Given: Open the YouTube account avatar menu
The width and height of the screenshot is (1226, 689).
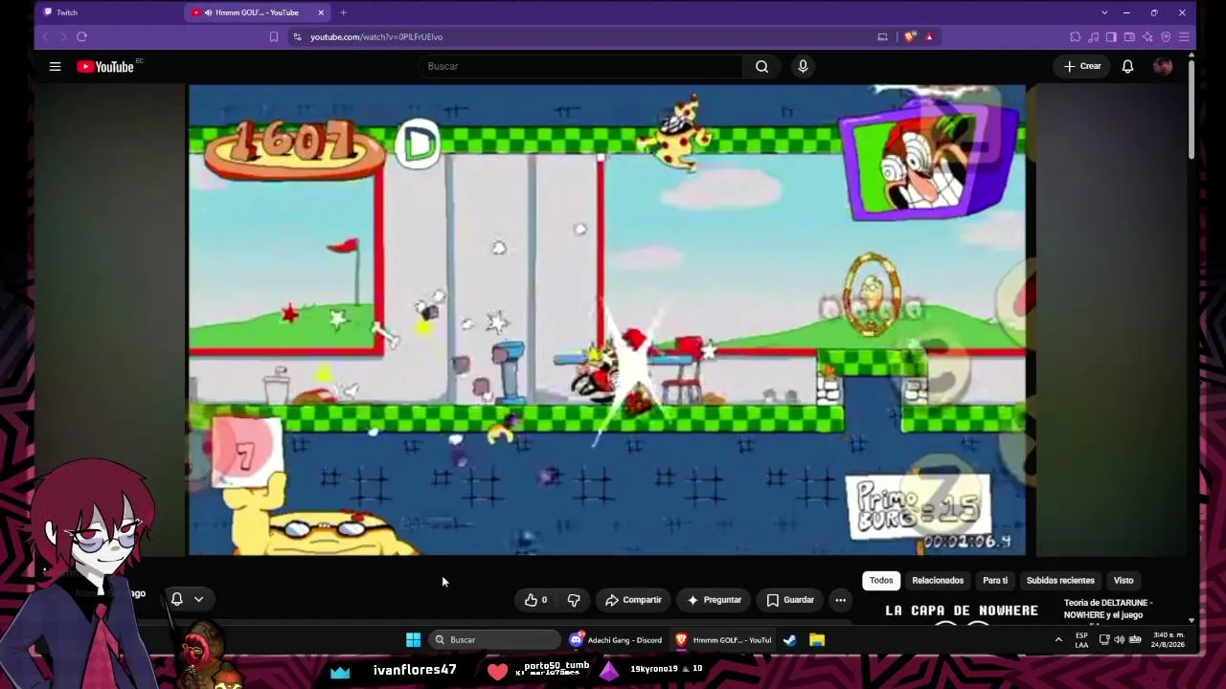Looking at the screenshot, I should click(x=1163, y=66).
